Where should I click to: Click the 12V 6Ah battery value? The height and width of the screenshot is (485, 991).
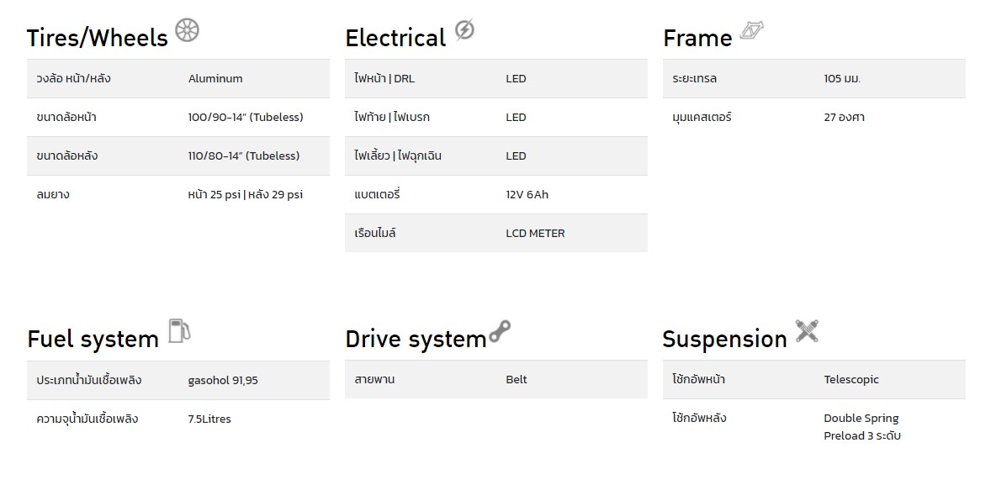[527, 194]
